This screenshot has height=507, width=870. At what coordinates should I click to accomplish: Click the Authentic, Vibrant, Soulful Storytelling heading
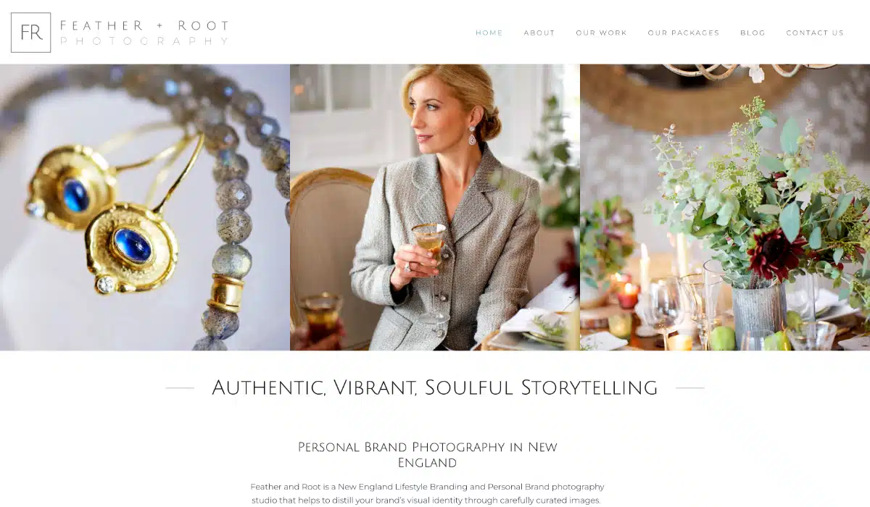pos(435,387)
